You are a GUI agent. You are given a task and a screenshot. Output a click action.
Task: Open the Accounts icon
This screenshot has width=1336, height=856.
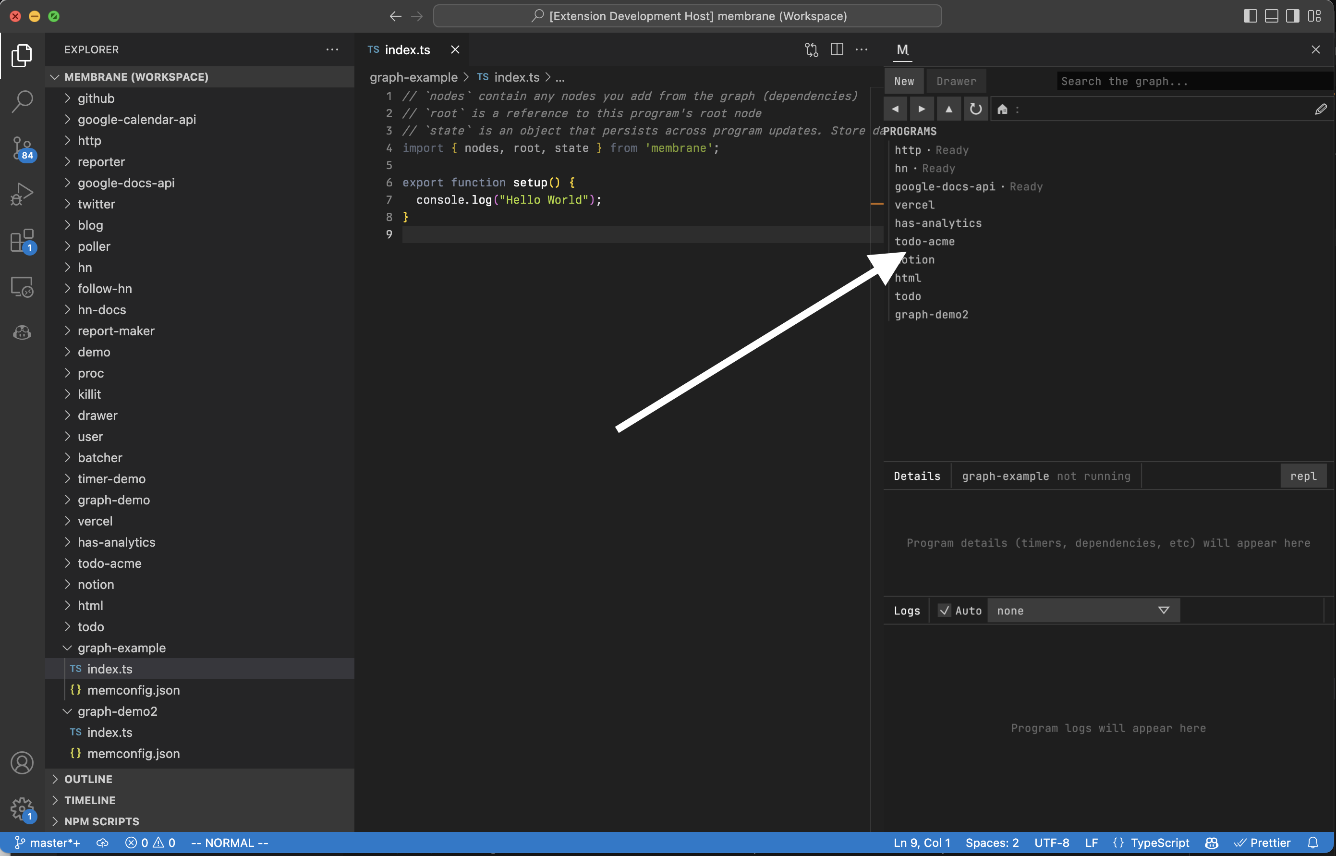pos(22,763)
